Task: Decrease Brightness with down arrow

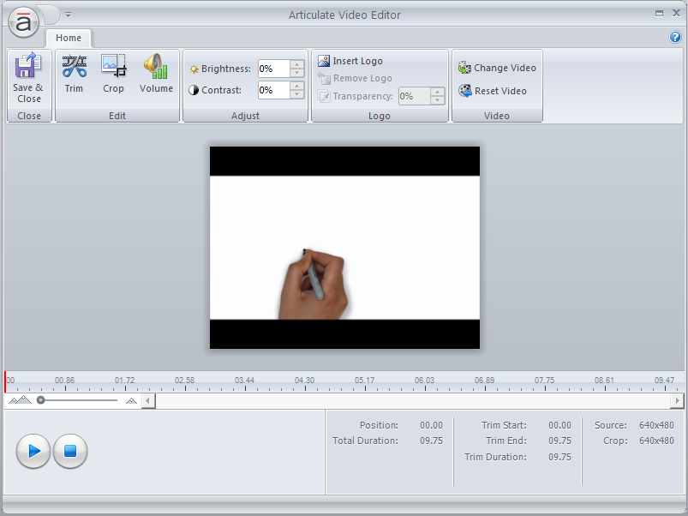Action: (297, 73)
